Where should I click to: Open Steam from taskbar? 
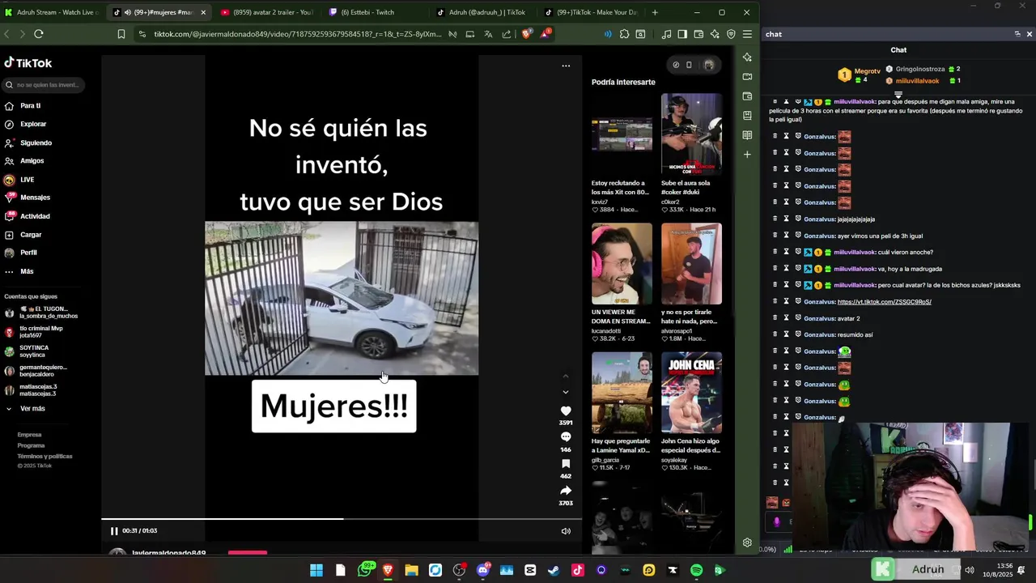click(x=554, y=570)
